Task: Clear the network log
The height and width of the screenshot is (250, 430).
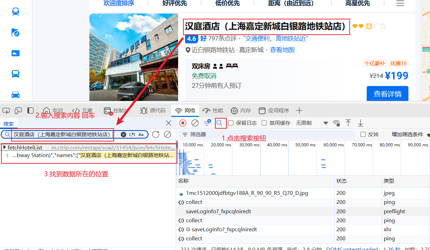Action: [195, 123]
